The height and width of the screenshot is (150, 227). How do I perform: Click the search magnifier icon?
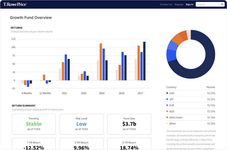[x=222, y=4]
